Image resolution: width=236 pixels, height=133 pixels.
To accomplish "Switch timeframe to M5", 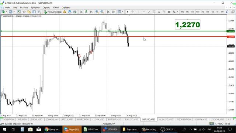I will click(187, 12).
